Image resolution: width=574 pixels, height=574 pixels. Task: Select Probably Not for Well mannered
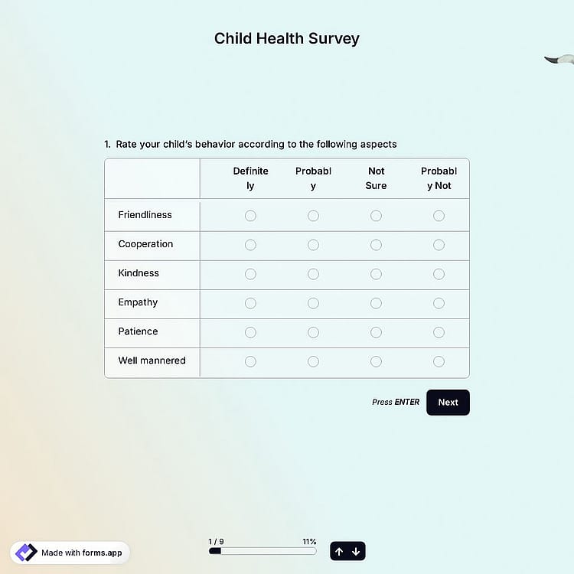point(439,362)
